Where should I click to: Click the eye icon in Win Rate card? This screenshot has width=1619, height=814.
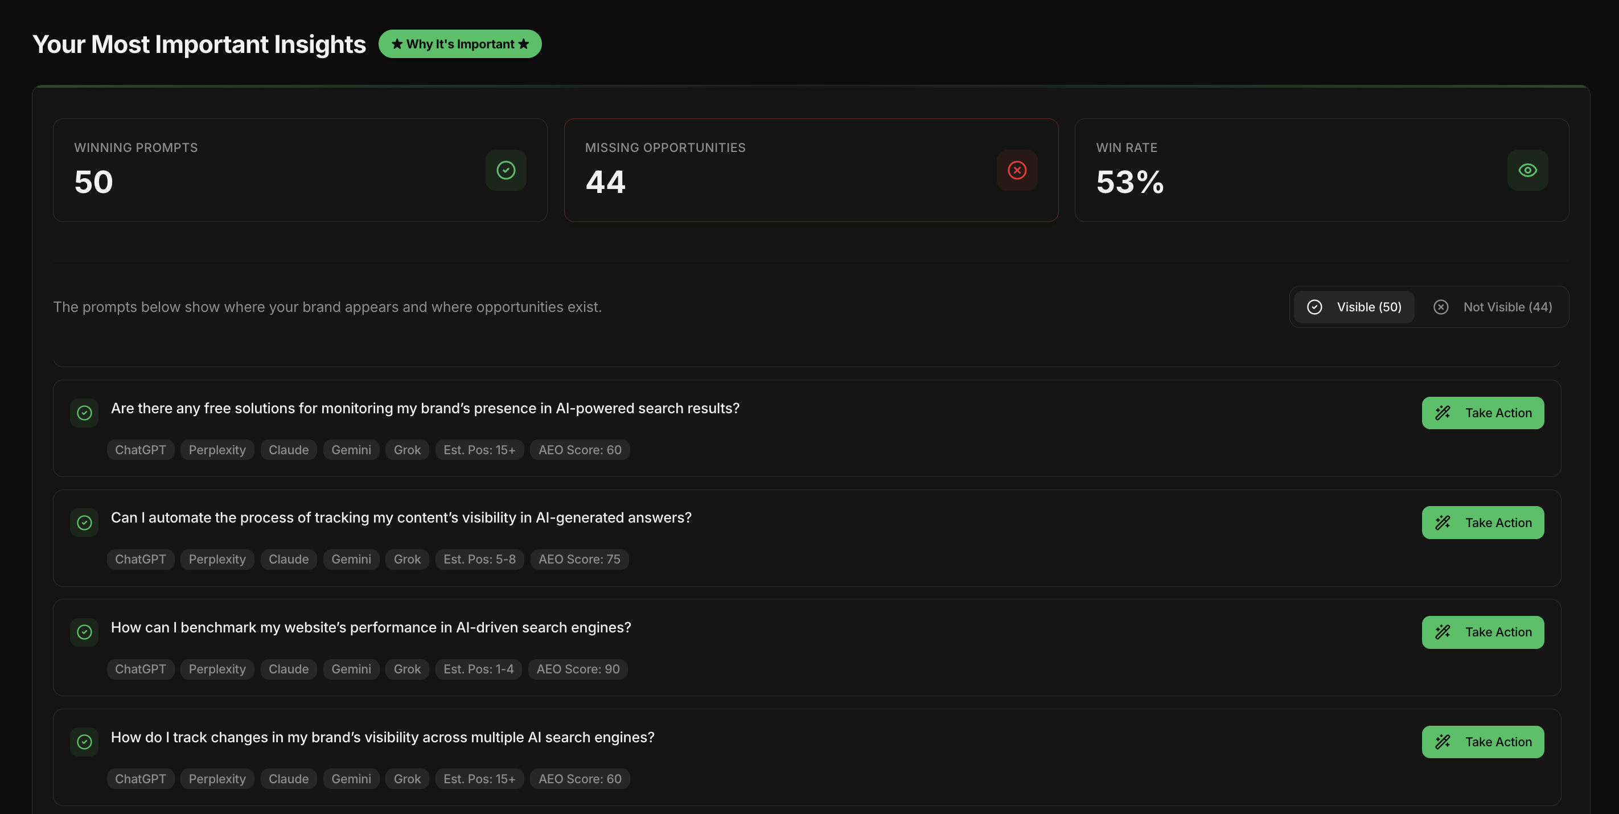1527,170
